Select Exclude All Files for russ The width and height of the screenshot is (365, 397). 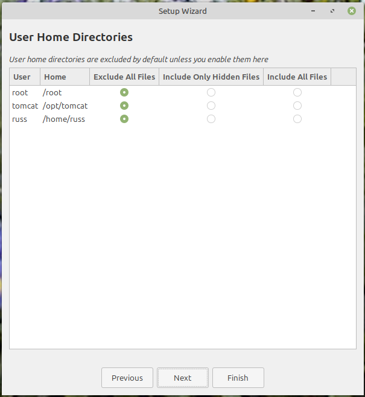tap(124, 119)
